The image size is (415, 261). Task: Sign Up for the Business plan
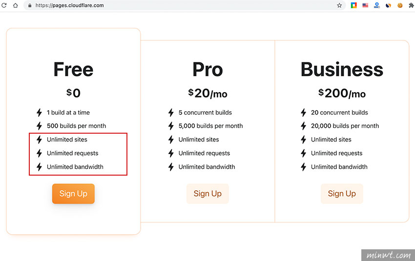pos(342,194)
